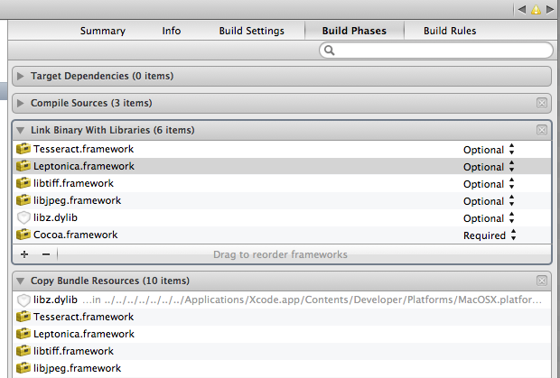Open the Build Rules tab
560x378 pixels.
tap(450, 31)
